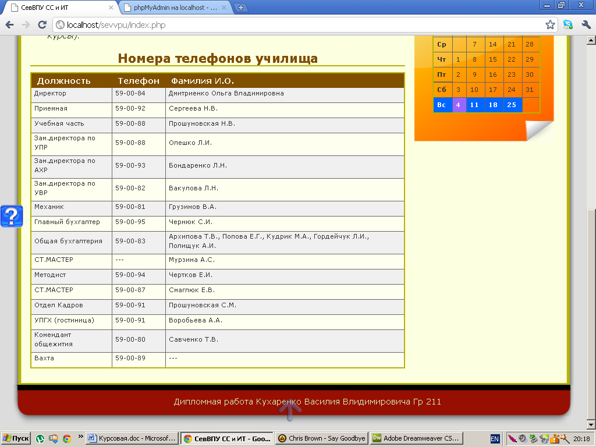Click the quick launch icon between uTorrent and Chrome
The image size is (596, 447).
tap(53, 439)
